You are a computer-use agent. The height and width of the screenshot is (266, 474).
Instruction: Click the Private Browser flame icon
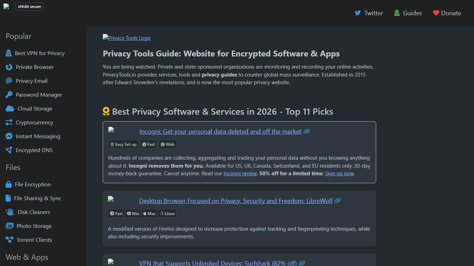click(x=9, y=67)
